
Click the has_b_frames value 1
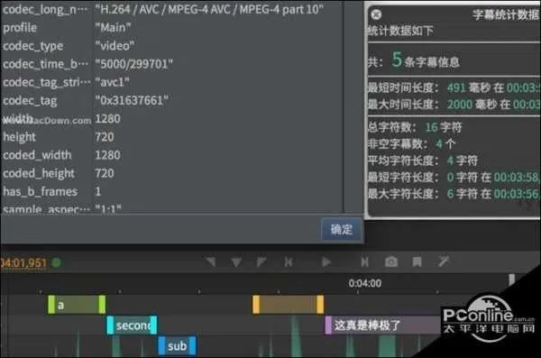click(98, 191)
